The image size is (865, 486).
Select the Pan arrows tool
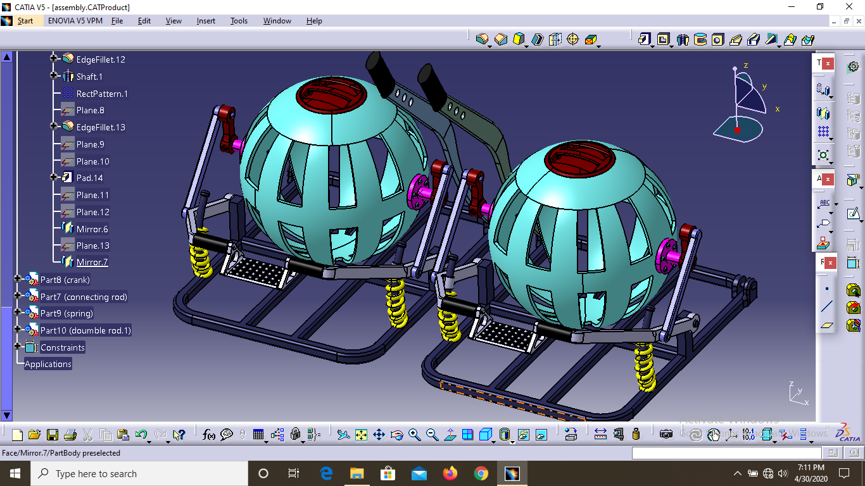pyautogui.click(x=379, y=435)
